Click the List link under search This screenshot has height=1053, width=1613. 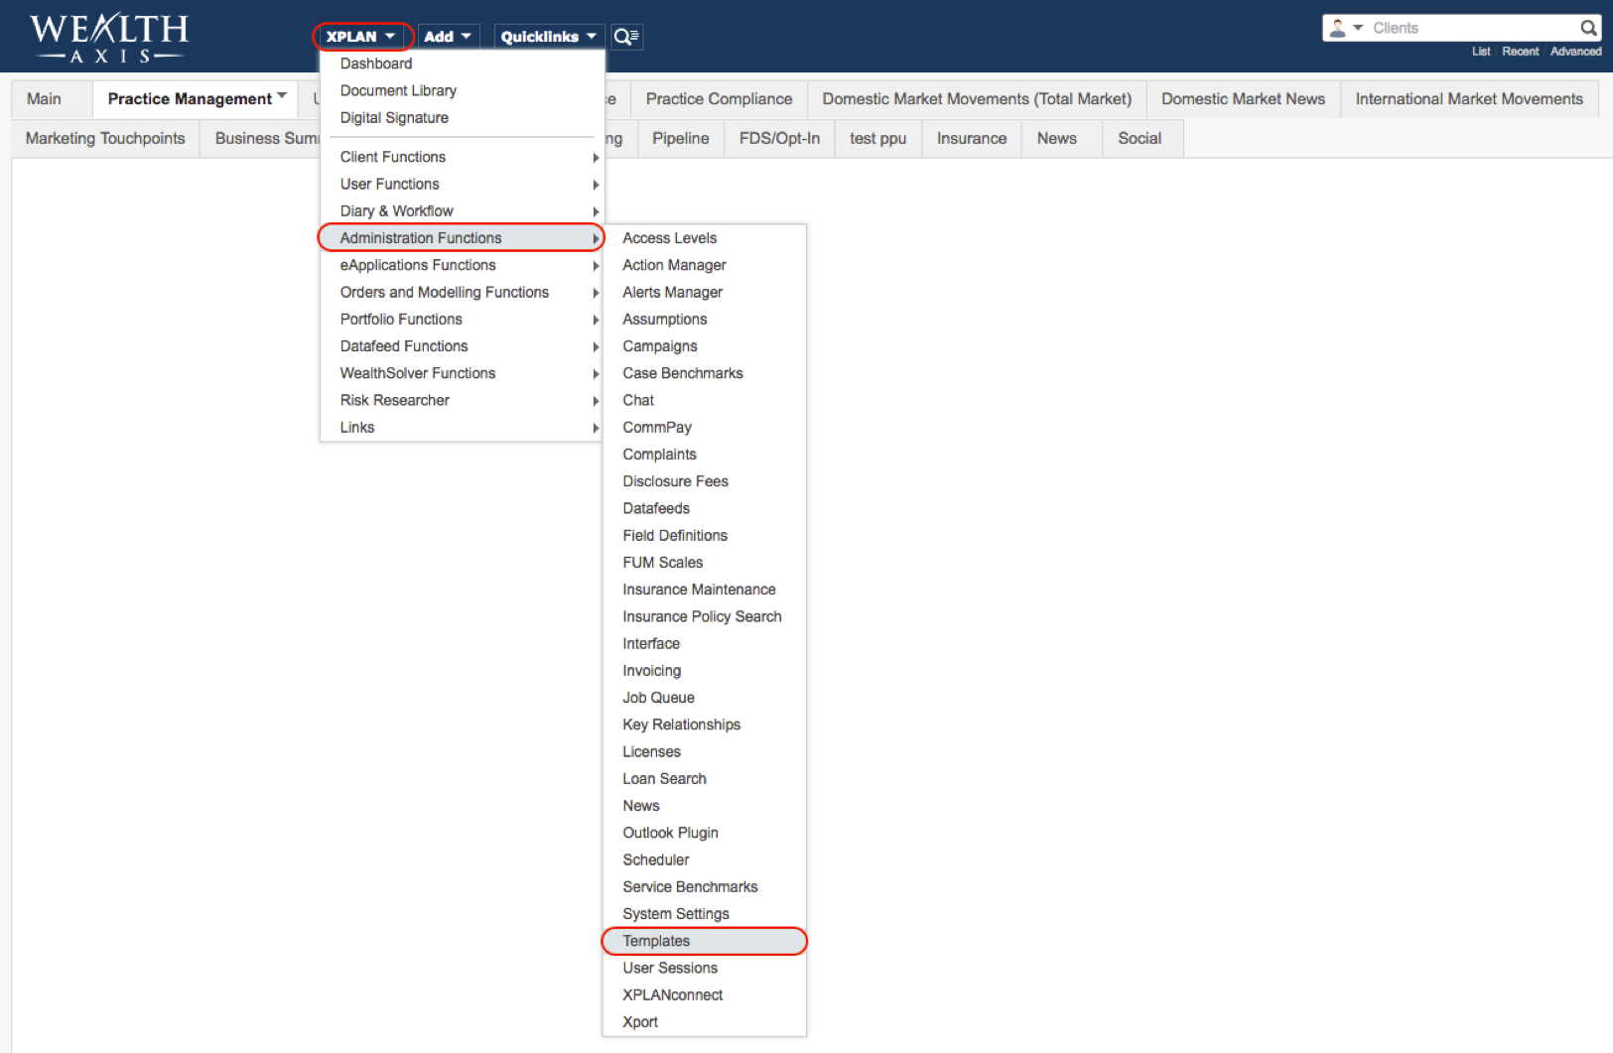pos(1481,52)
